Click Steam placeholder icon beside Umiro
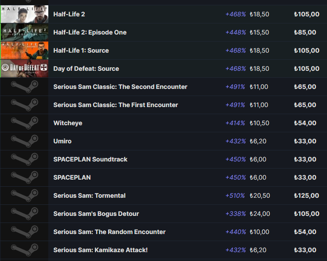The height and width of the screenshot is (261, 327). coord(25,141)
